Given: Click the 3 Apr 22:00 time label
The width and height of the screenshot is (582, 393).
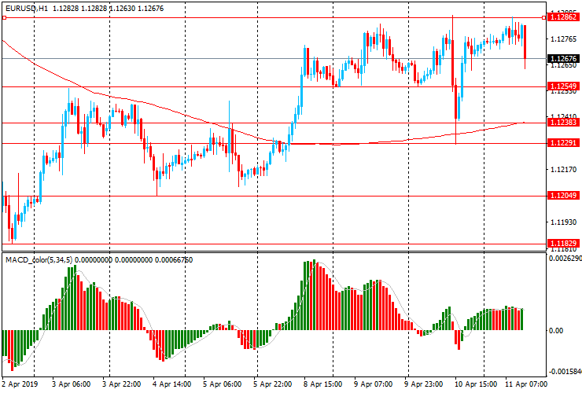Looking at the screenshot, I should 121,384.
